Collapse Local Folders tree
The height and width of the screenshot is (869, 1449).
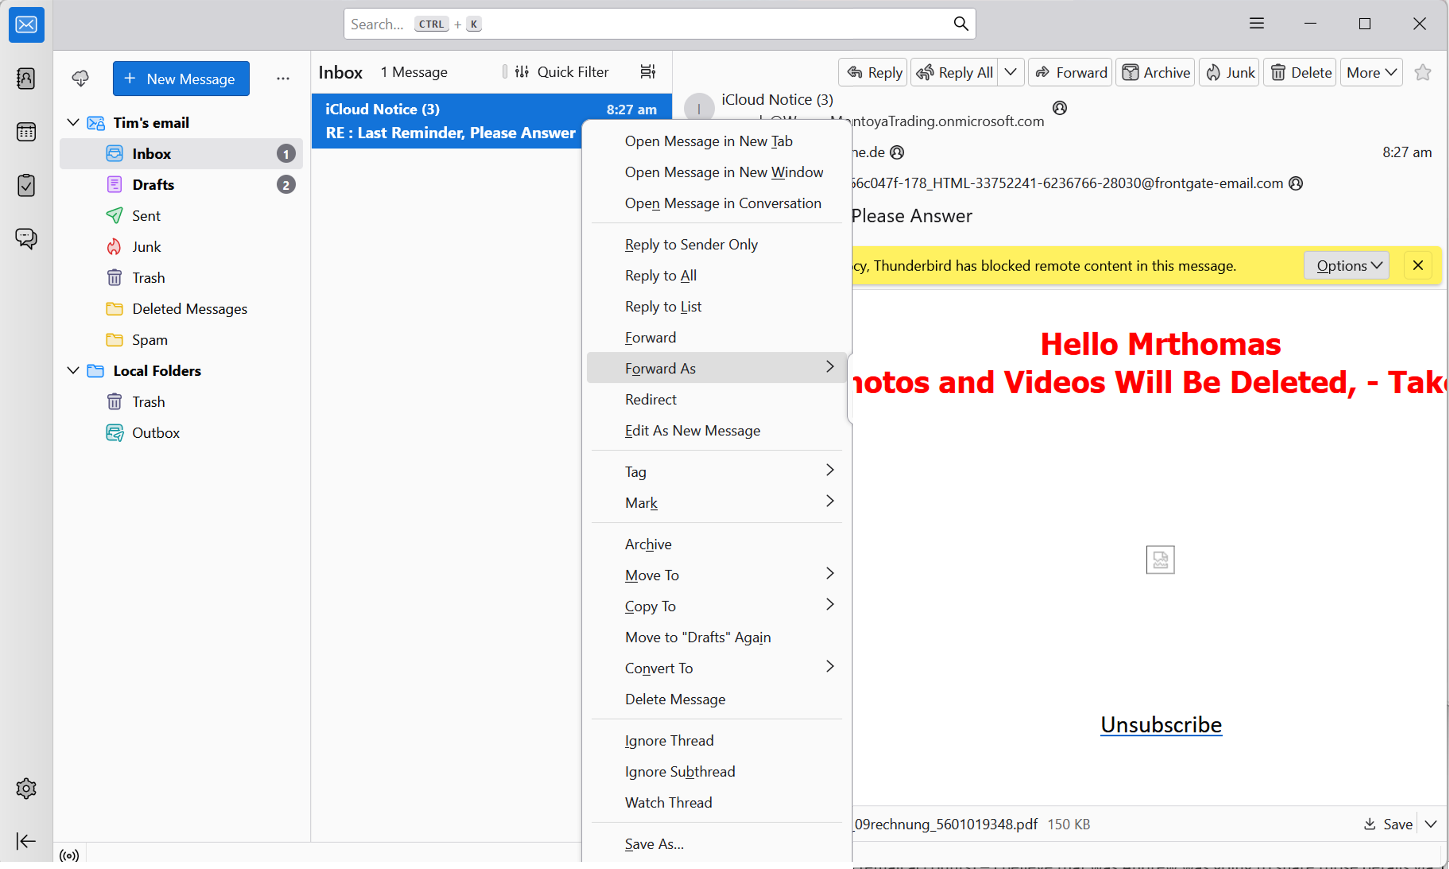pos(72,370)
